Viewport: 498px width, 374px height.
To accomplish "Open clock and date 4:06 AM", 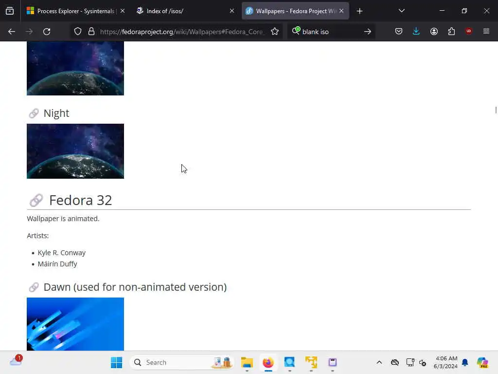I will click(446, 362).
